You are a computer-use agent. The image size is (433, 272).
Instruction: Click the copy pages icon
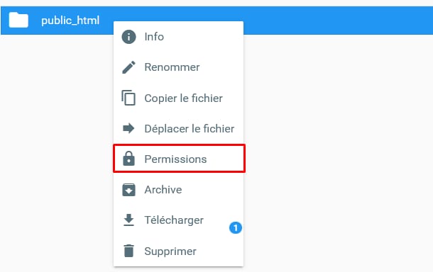128,98
